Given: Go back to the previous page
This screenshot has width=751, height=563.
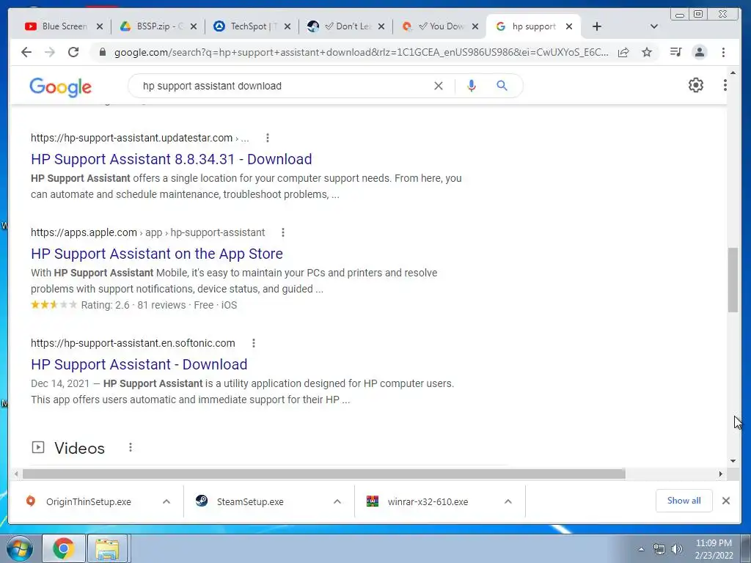Looking at the screenshot, I should coord(26,52).
